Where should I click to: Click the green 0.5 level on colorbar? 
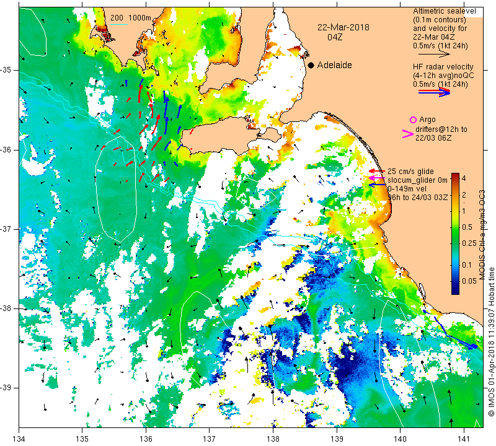tap(455, 227)
